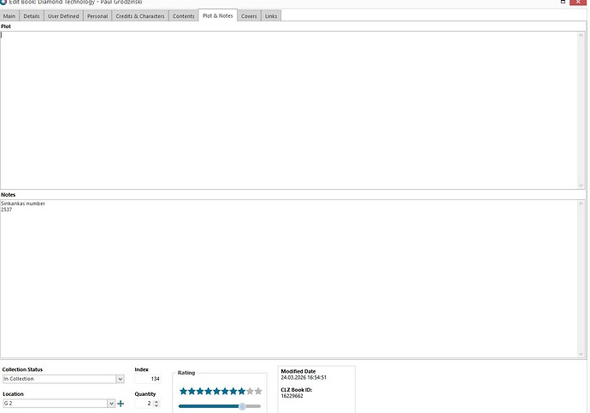Set rating to fifth star
Viewport: 590px width, 413px height.
pyautogui.click(x=216, y=391)
